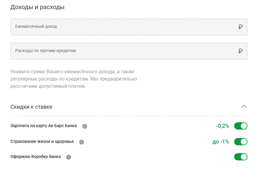Toggle off Оформлю Коробку банка switch
This screenshot has height=171, width=255.
(x=241, y=157)
